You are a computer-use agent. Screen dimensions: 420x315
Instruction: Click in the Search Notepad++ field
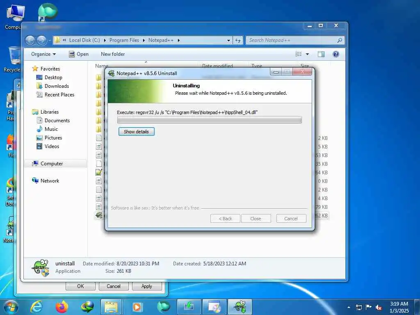pos(291,40)
